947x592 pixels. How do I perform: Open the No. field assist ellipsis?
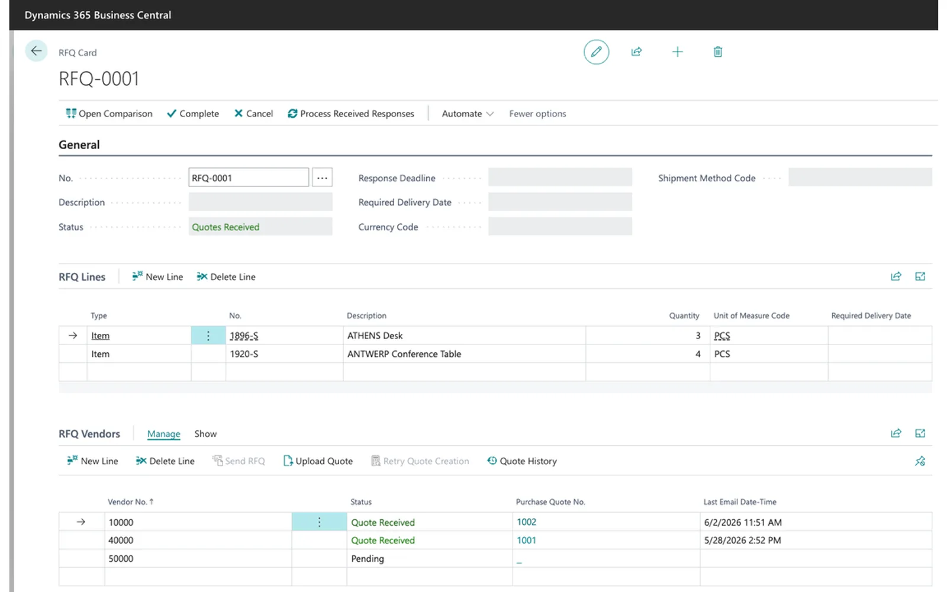pyautogui.click(x=322, y=178)
